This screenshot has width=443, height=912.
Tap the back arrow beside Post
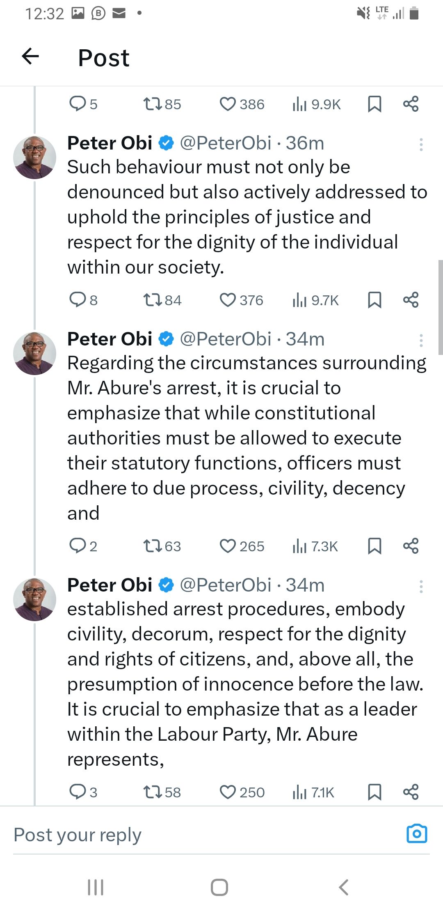pyautogui.click(x=30, y=56)
